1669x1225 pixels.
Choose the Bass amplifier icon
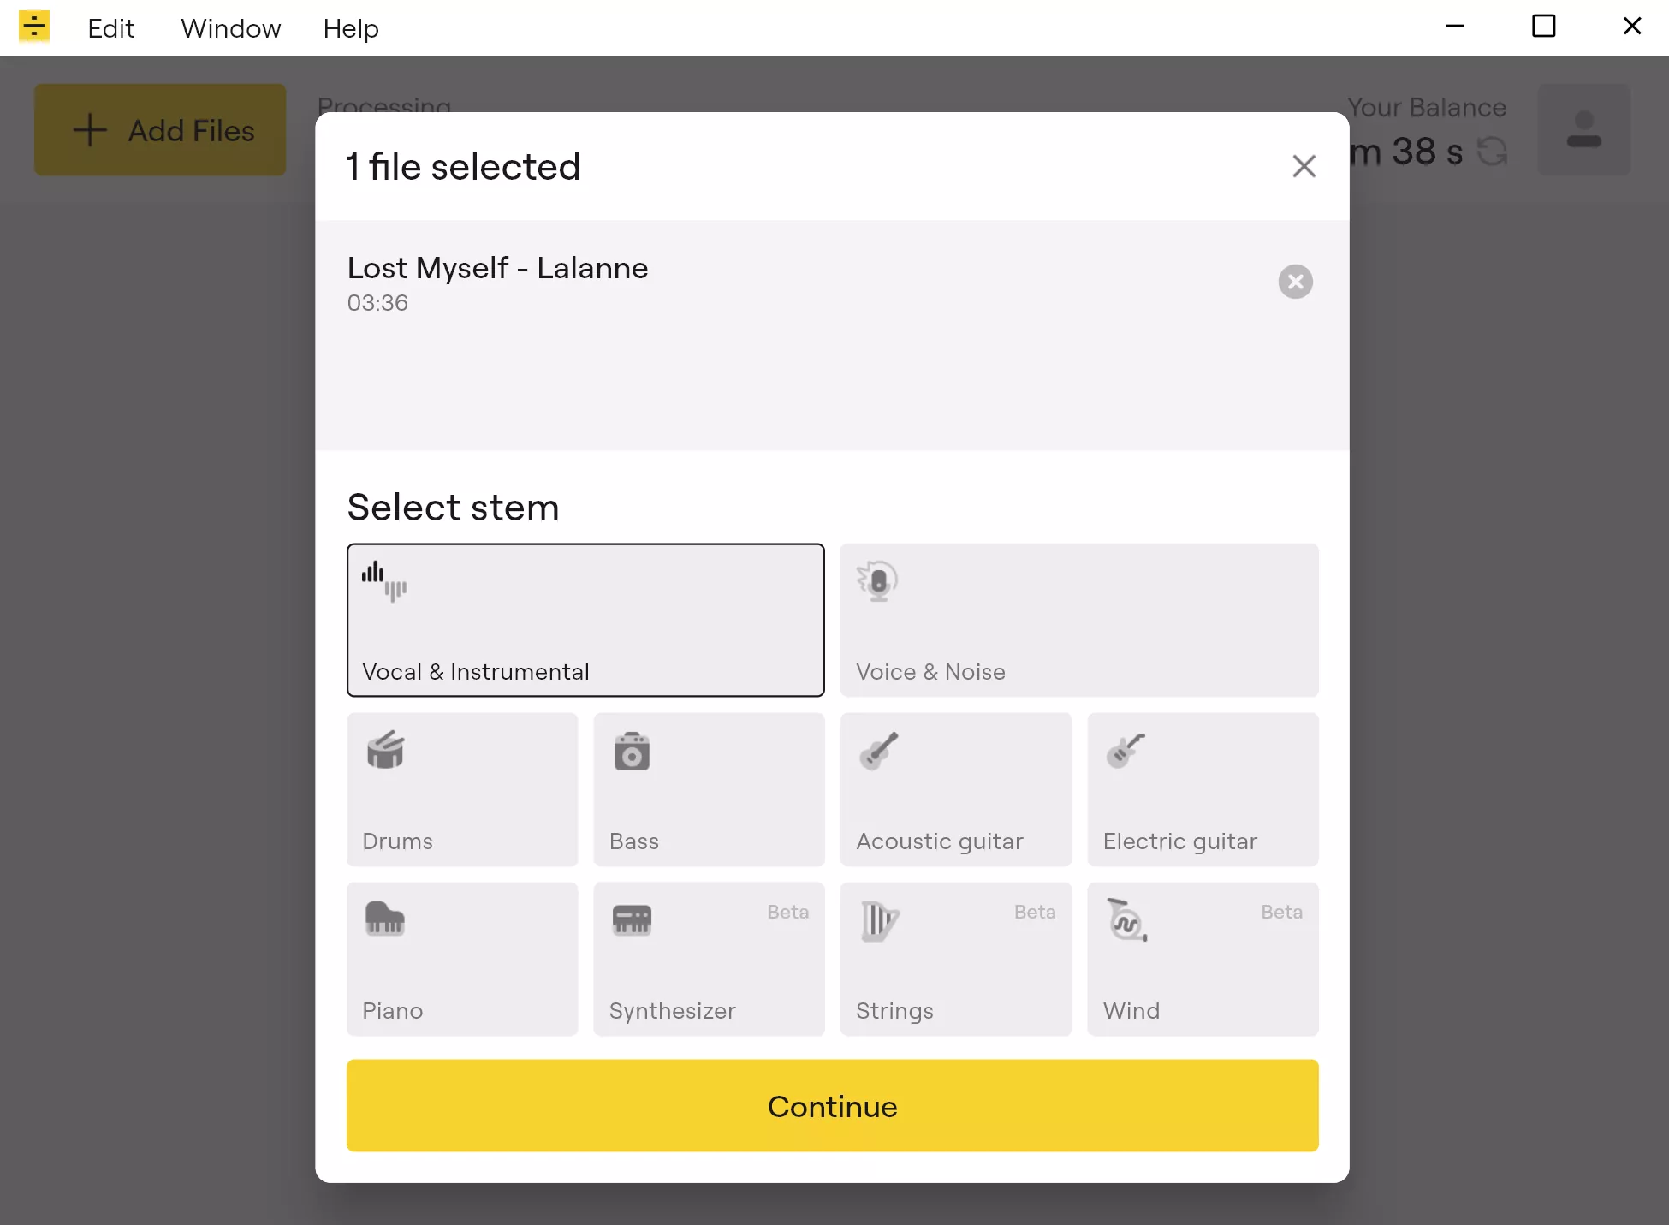(x=632, y=752)
